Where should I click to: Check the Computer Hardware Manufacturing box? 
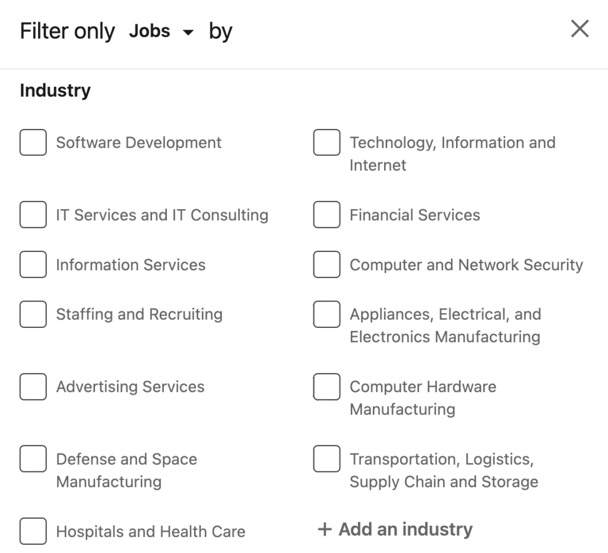[x=327, y=387]
